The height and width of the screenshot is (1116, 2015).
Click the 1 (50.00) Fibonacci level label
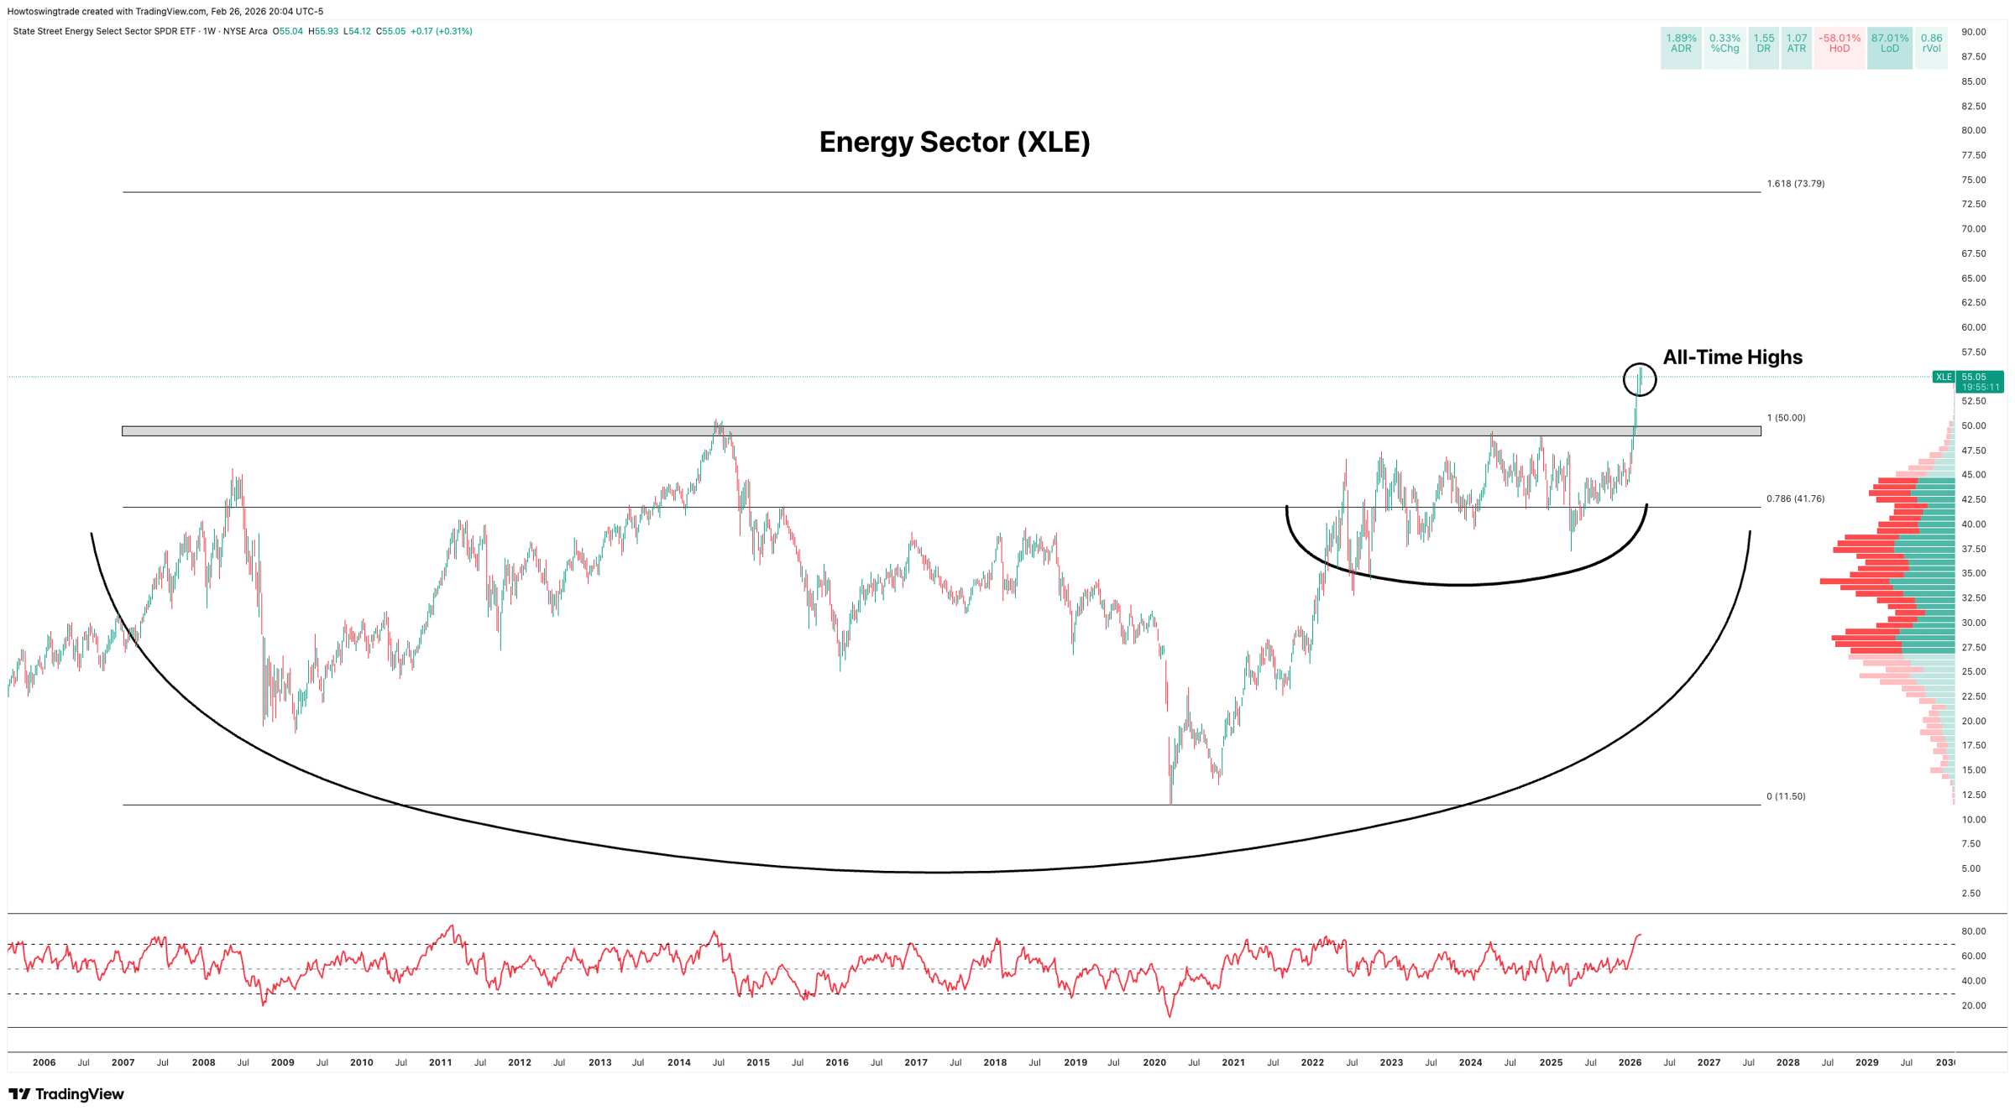(1785, 418)
